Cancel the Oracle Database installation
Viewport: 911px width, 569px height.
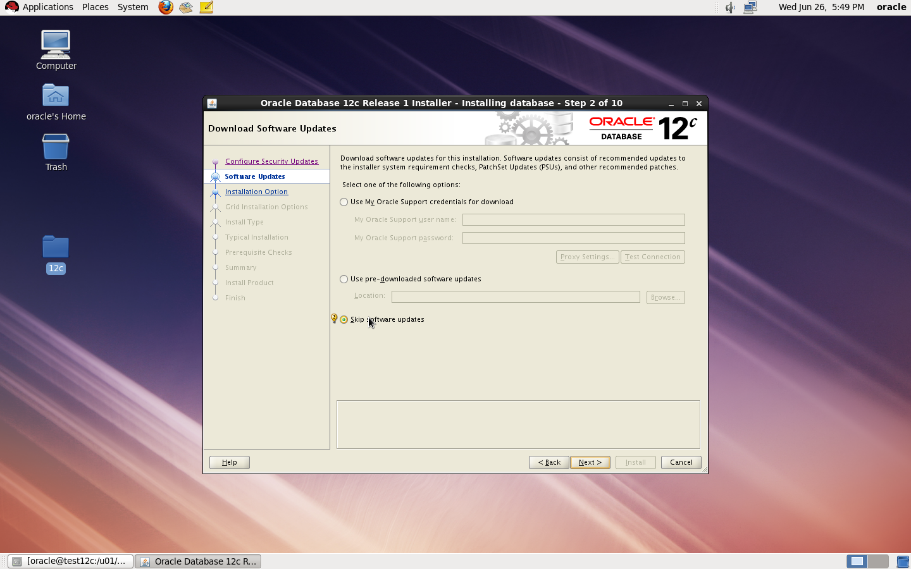click(x=681, y=462)
